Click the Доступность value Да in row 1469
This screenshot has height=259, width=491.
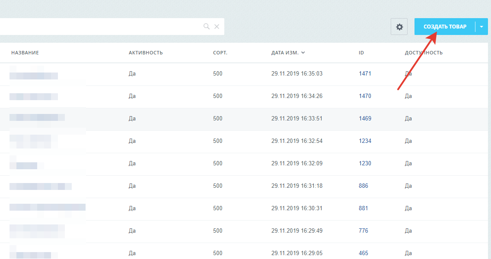point(408,119)
